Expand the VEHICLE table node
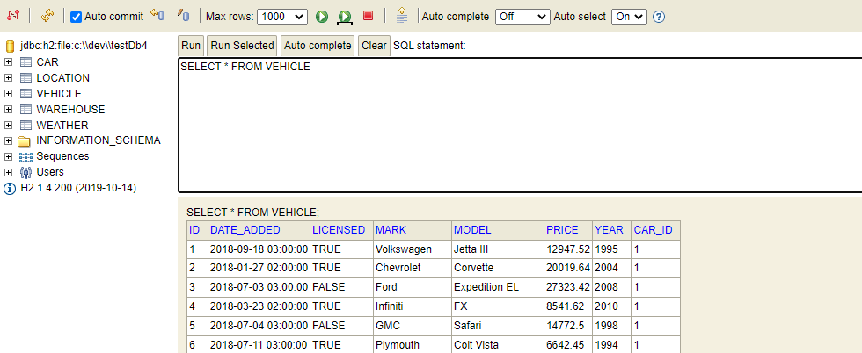 8,94
